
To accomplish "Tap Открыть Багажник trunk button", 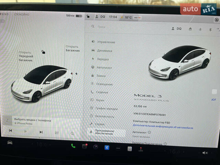I will coord(73,48).
